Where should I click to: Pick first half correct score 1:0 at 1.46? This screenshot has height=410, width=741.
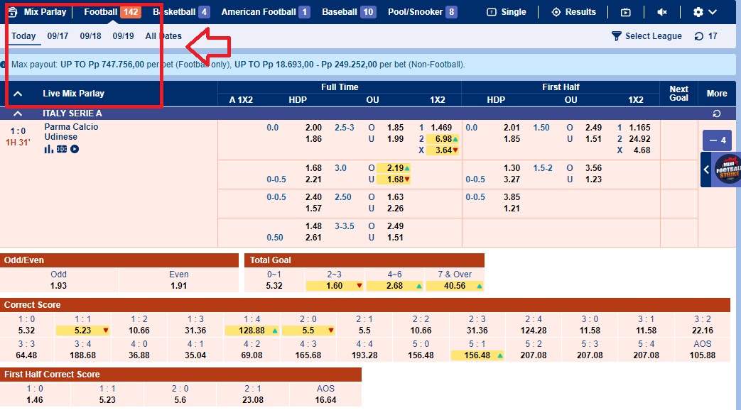coord(35,400)
